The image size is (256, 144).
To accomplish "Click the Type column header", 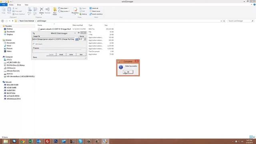I will [x=90, y=25].
